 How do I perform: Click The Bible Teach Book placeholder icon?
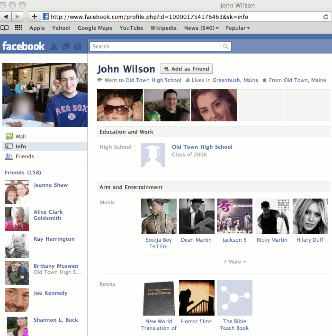[x=234, y=298]
